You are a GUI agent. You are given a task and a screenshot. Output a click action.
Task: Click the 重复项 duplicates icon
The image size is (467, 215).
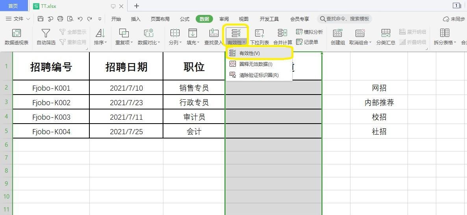[124, 33]
